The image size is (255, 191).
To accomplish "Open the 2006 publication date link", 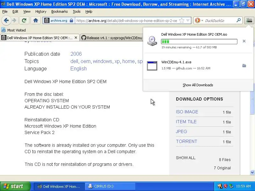I will point(76,54).
